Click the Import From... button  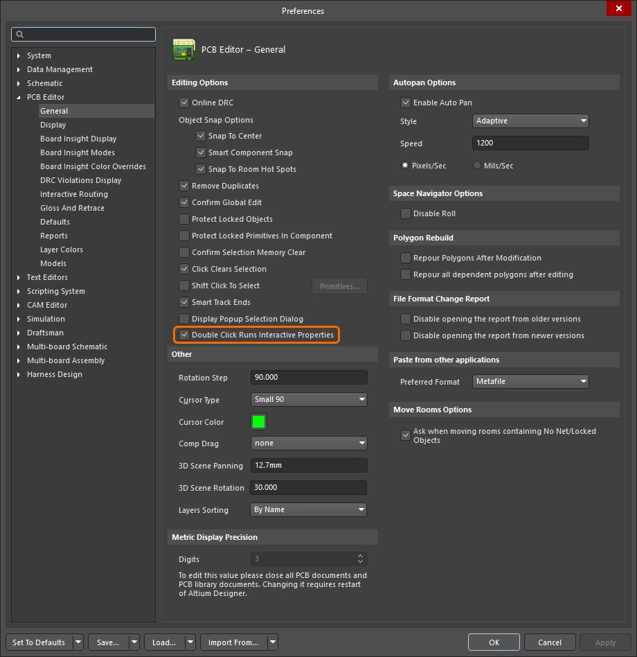click(x=234, y=642)
